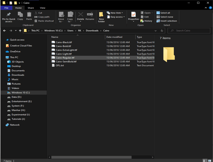Open the New item dropdown
Screen dimensions: 213x162
(x=115, y=13)
